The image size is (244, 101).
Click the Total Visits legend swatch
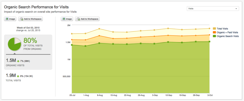214,29
